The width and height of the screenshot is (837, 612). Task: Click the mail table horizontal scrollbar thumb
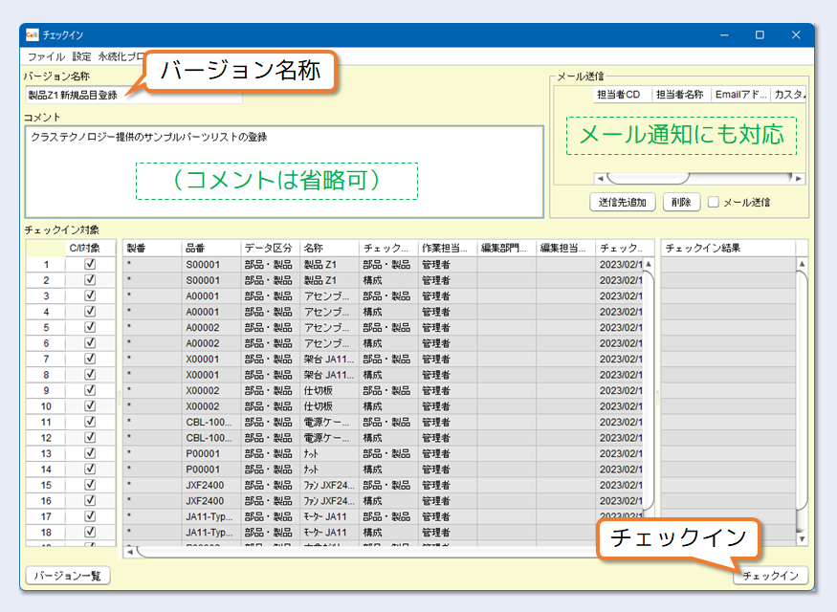(648, 178)
